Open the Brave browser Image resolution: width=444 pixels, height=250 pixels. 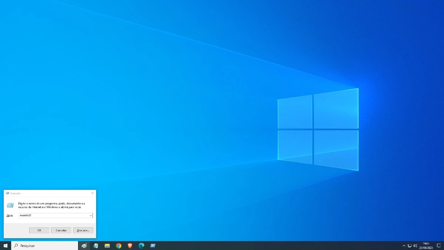pos(129,245)
